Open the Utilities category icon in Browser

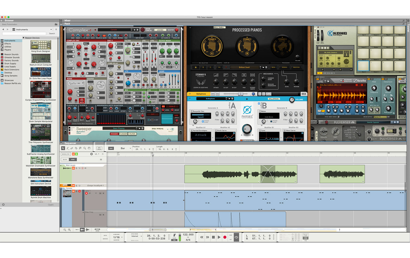[x=2, y=47]
